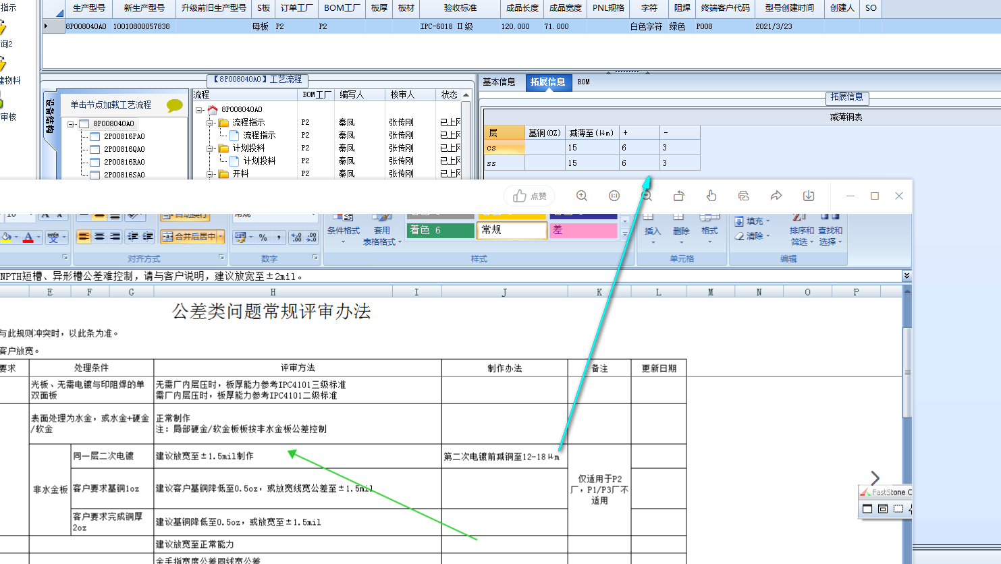
Task: Select the 常规 normal cell style
Action: pos(512,230)
